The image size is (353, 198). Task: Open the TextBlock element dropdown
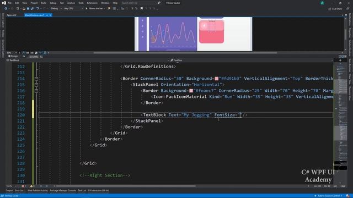tap(87, 60)
